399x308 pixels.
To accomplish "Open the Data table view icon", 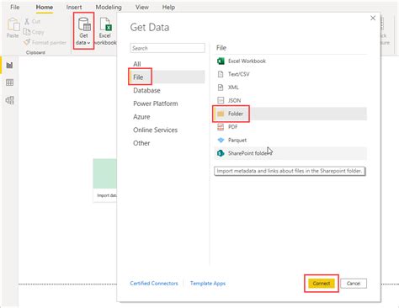I will click(9, 82).
